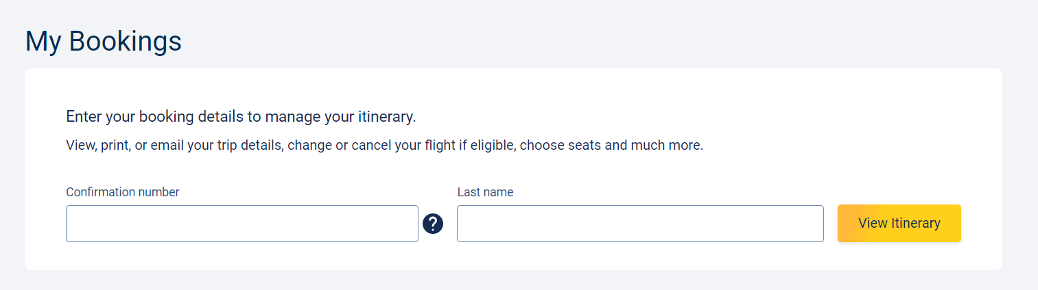This screenshot has height=290, width=1038.
Task: Select the dark circular help icon
Action: coord(433,224)
